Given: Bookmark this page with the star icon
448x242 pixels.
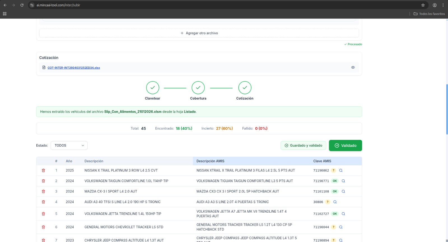Looking at the screenshot, I should [423, 5].
